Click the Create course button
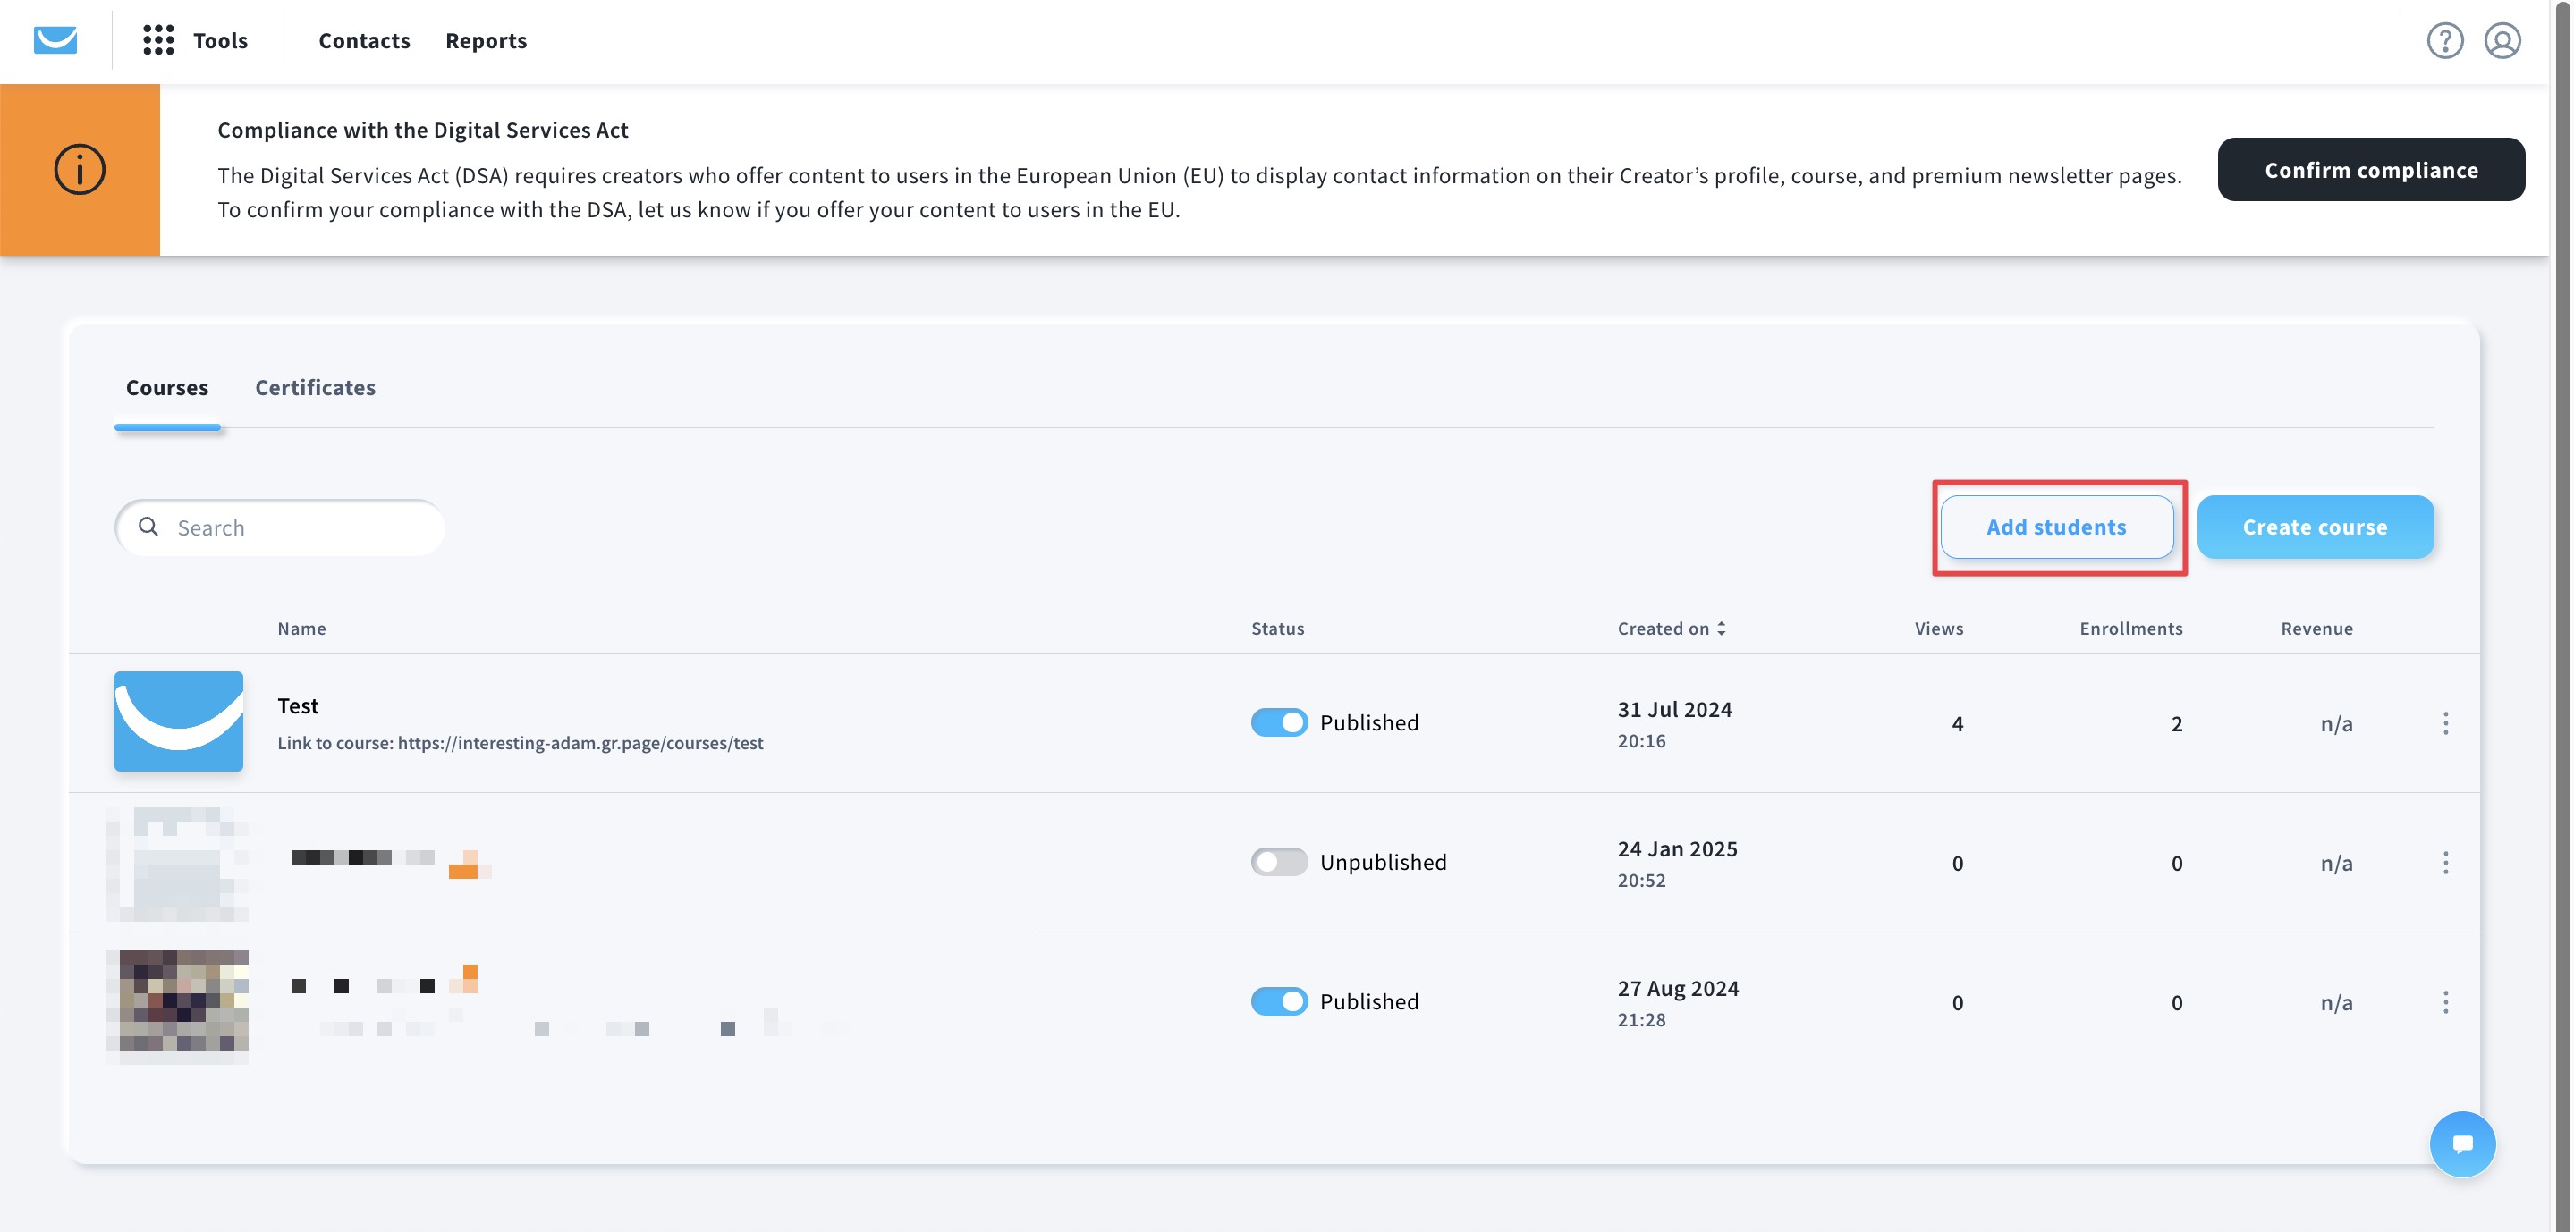 pyautogui.click(x=2315, y=527)
